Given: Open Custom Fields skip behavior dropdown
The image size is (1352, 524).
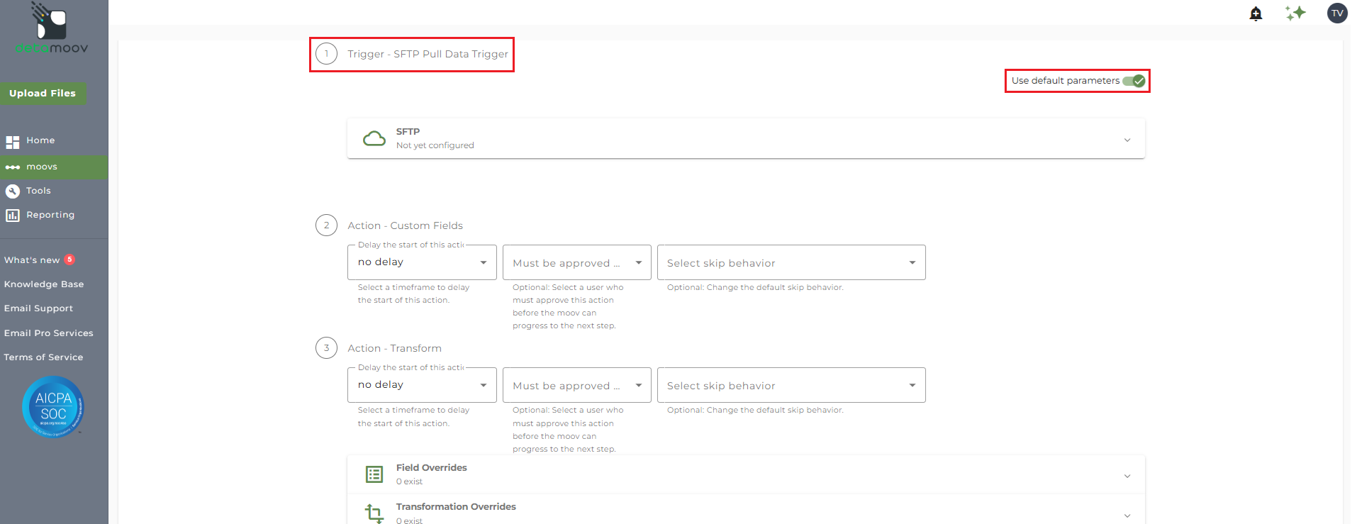Looking at the screenshot, I should 790,262.
